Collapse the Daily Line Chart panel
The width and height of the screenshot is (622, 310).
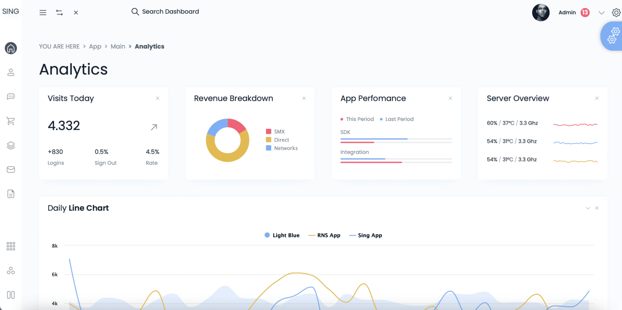tap(588, 208)
